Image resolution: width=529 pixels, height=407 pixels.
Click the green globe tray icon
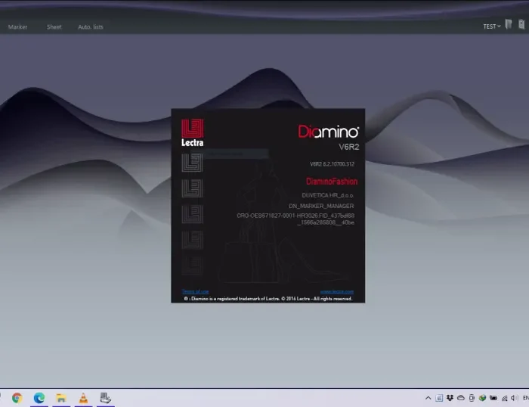(482, 398)
